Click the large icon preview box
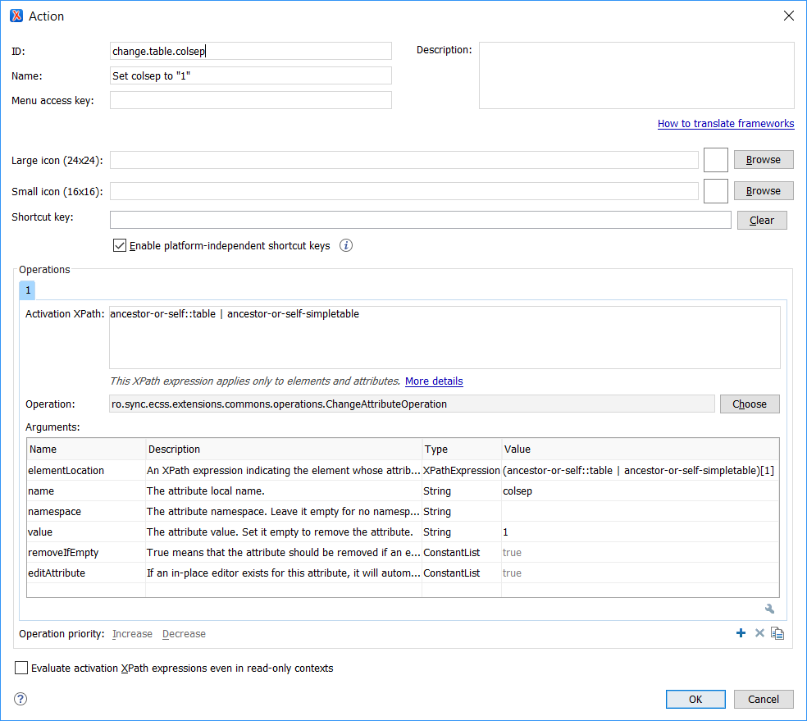Viewport: 807px width, 721px height. [715, 160]
